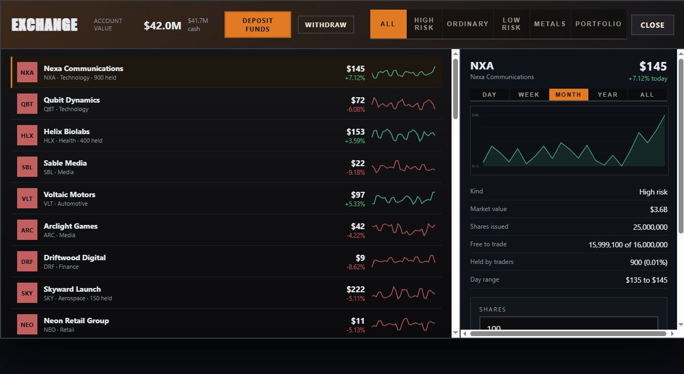Click the detail panel vertical scroll-up arrow

(680, 53)
